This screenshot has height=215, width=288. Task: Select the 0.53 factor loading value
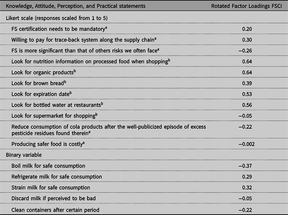coord(247,94)
